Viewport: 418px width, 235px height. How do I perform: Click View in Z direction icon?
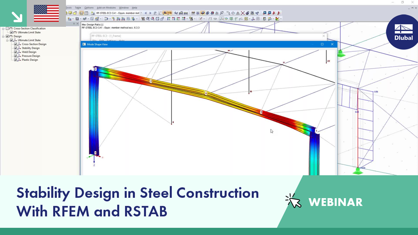click(x=178, y=19)
